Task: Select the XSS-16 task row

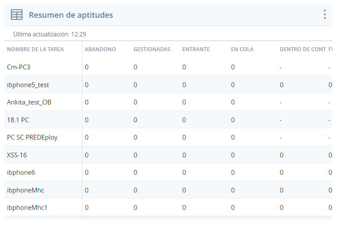Action: point(168,155)
